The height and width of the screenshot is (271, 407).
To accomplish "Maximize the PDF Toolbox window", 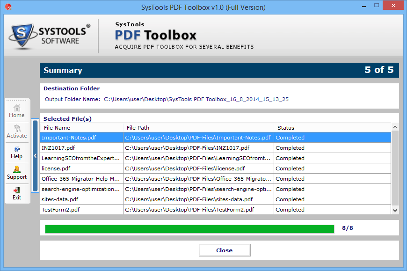I will coord(377,5).
